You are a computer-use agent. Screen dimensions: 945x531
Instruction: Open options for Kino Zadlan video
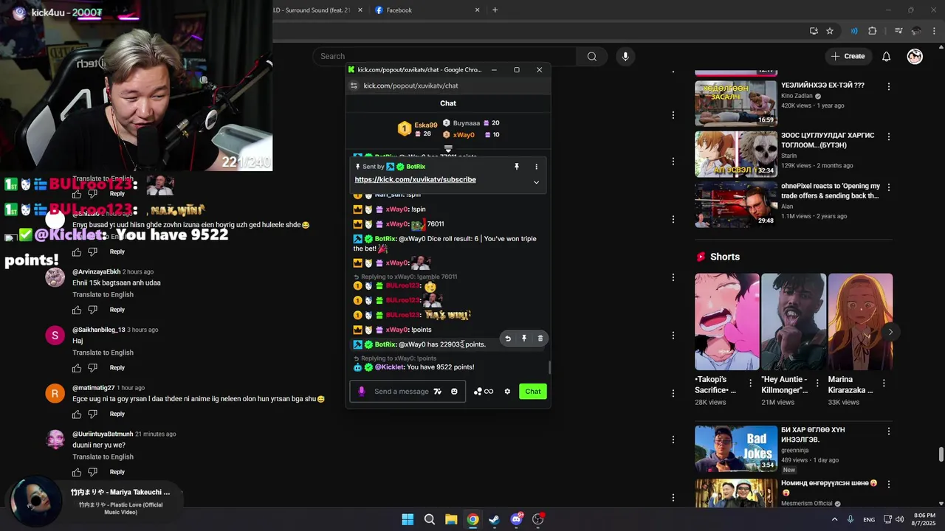tap(889, 86)
